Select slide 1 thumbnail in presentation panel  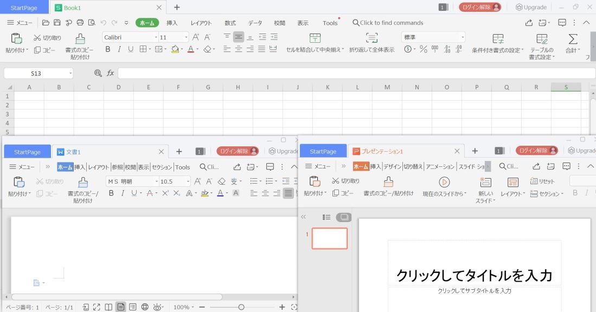coord(329,238)
